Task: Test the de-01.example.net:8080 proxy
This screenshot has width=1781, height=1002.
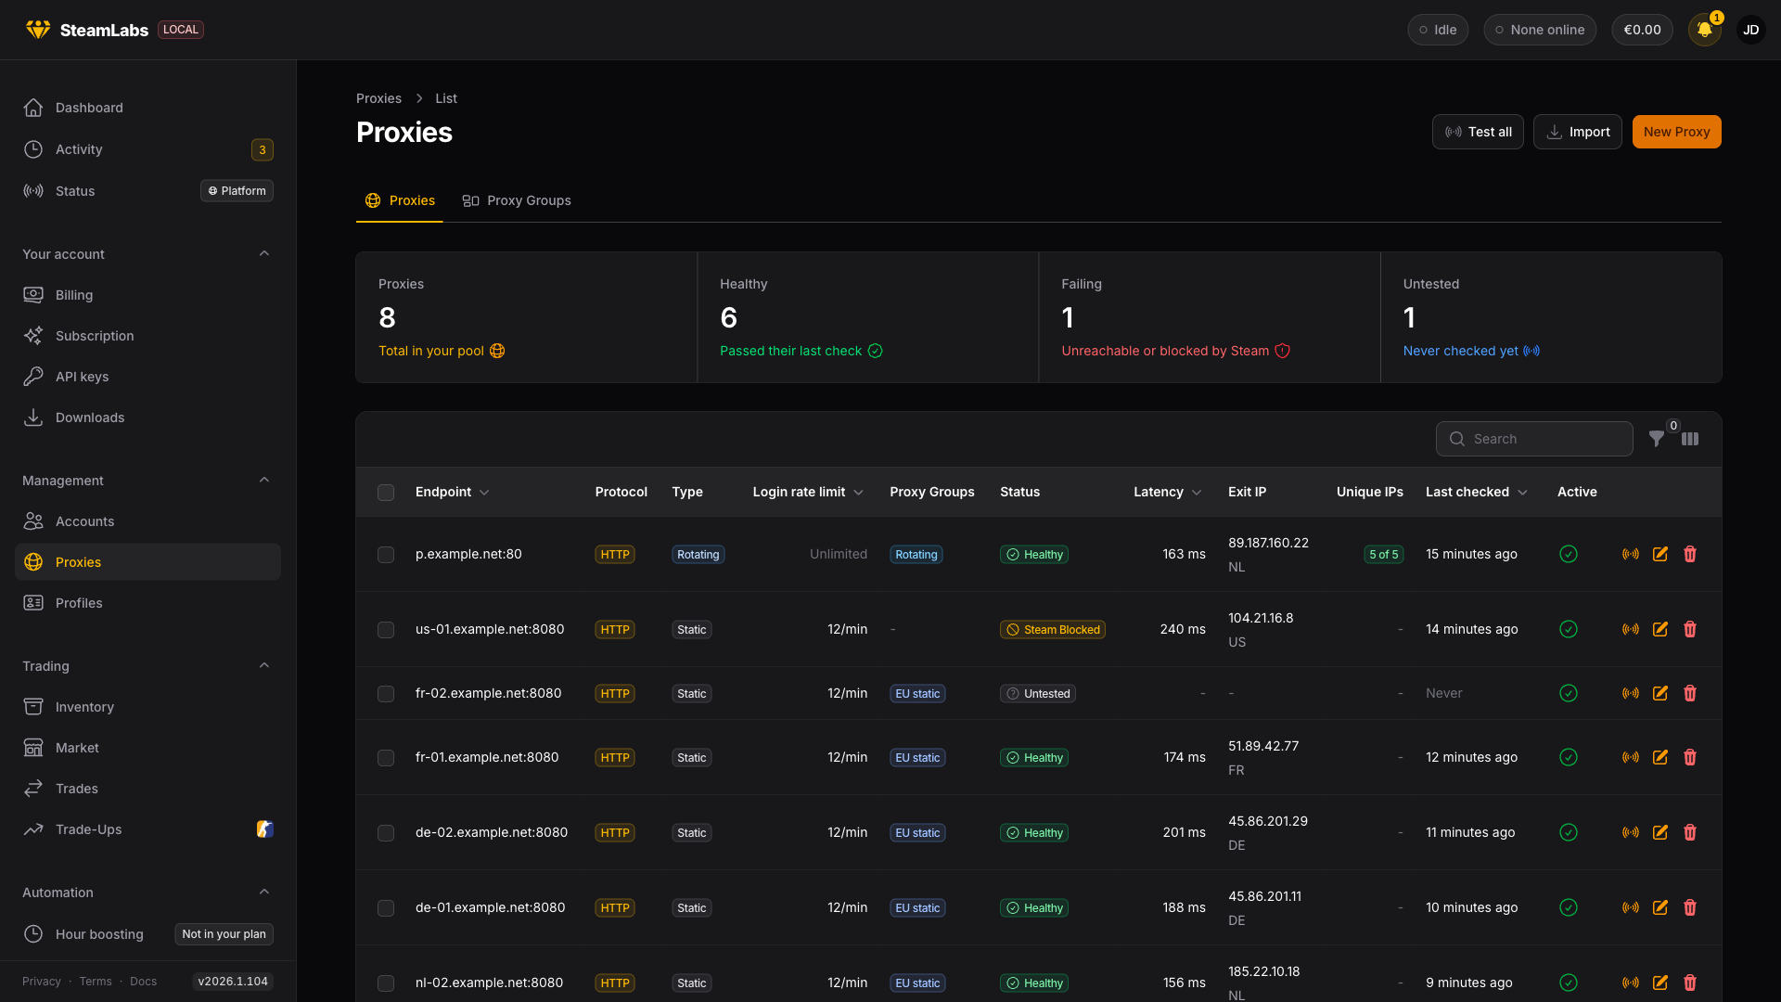Action: [x=1631, y=907]
